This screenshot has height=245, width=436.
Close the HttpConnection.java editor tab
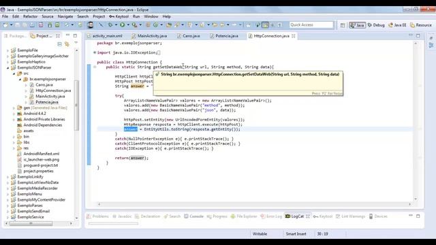[x=294, y=36]
